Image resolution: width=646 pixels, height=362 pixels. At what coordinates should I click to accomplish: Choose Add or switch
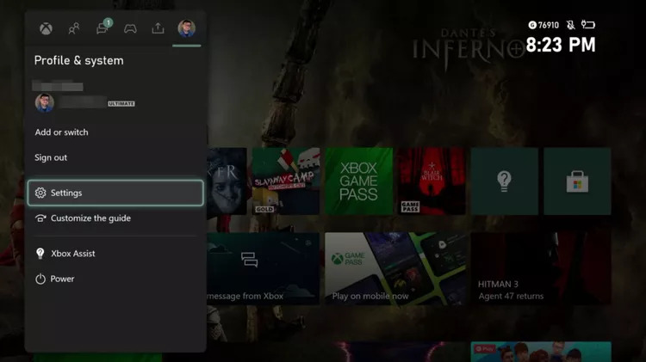pos(61,132)
